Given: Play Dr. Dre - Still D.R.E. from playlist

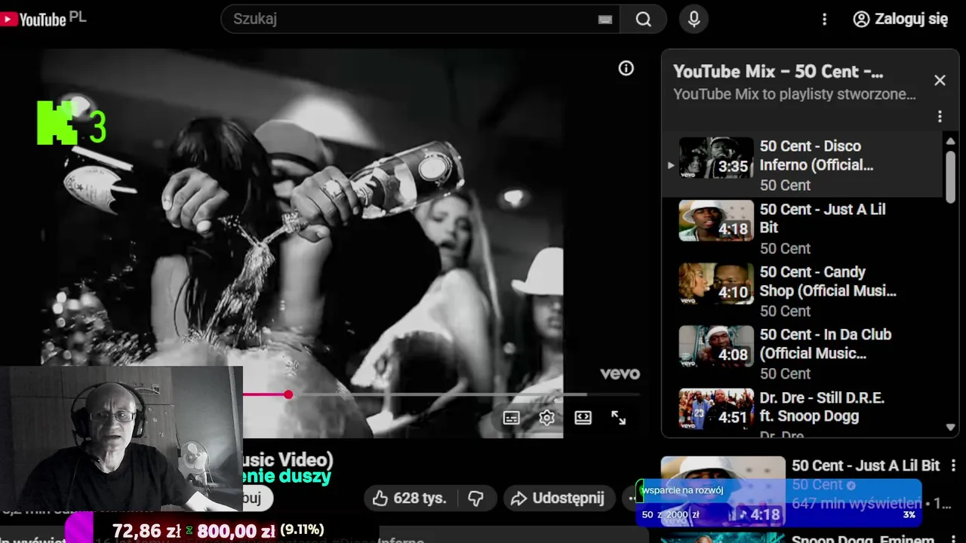Looking at the screenshot, I should (802, 412).
